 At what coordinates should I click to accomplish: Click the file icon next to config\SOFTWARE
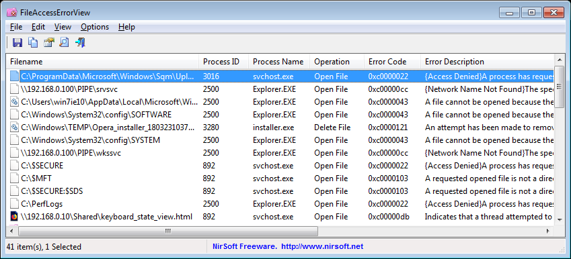(14, 115)
